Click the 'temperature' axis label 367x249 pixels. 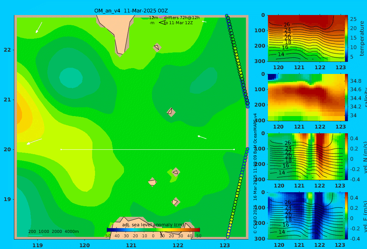click(362, 38)
